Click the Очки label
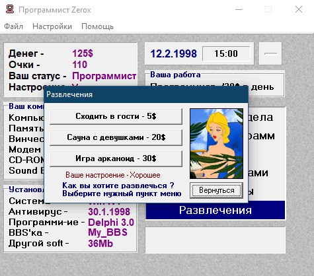Screen dimensions: 314x276 click(x=24, y=65)
